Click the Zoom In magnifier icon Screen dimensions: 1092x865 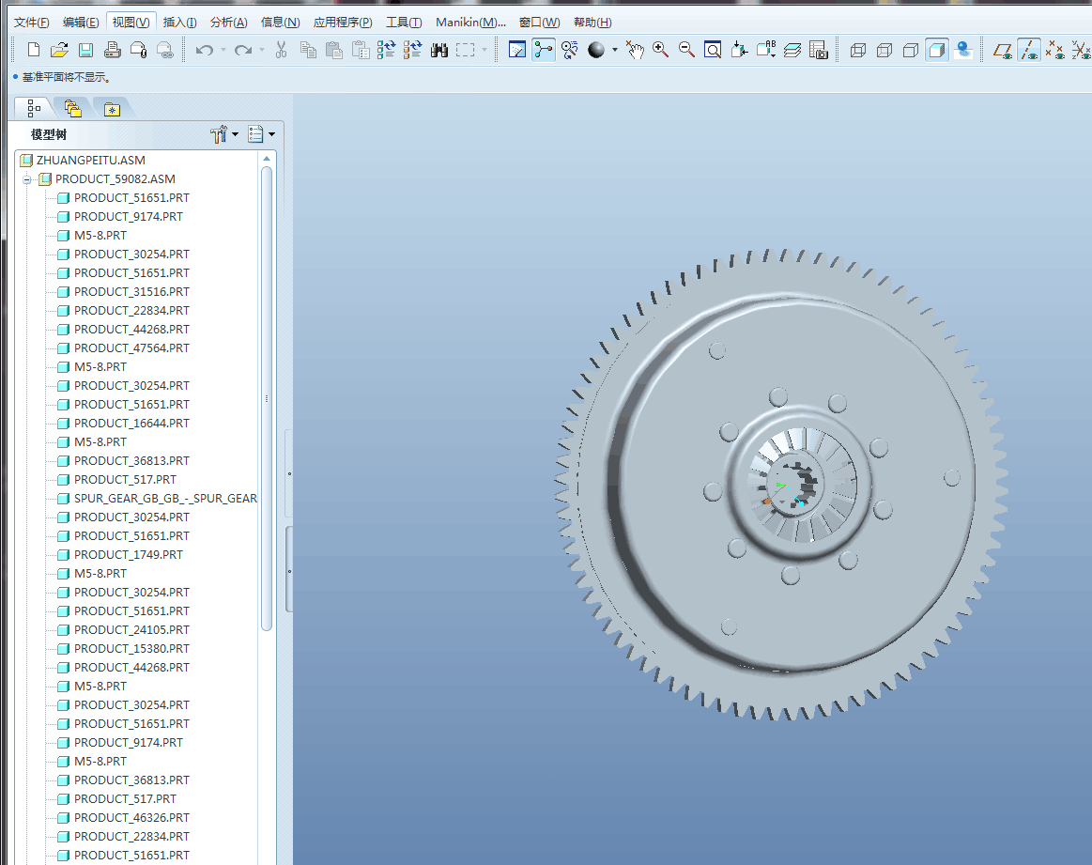coord(661,50)
